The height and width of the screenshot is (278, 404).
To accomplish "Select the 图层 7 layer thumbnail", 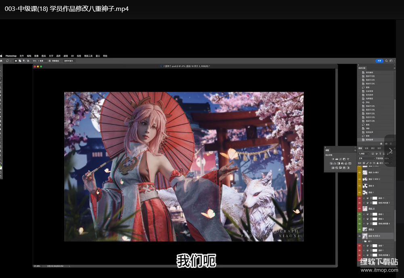I will coord(365,192).
